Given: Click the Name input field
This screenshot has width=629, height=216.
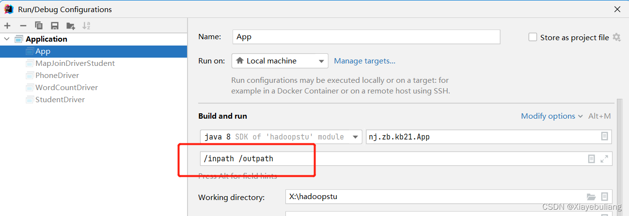Looking at the screenshot, I should [x=366, y=37].
